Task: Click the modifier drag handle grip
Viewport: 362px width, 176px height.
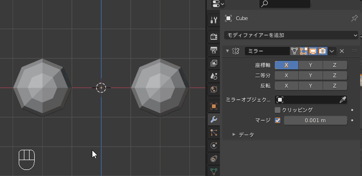Action: coord(354,51)
